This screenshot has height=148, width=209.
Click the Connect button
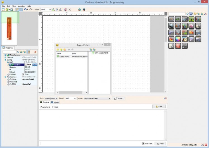coord(118,98)
